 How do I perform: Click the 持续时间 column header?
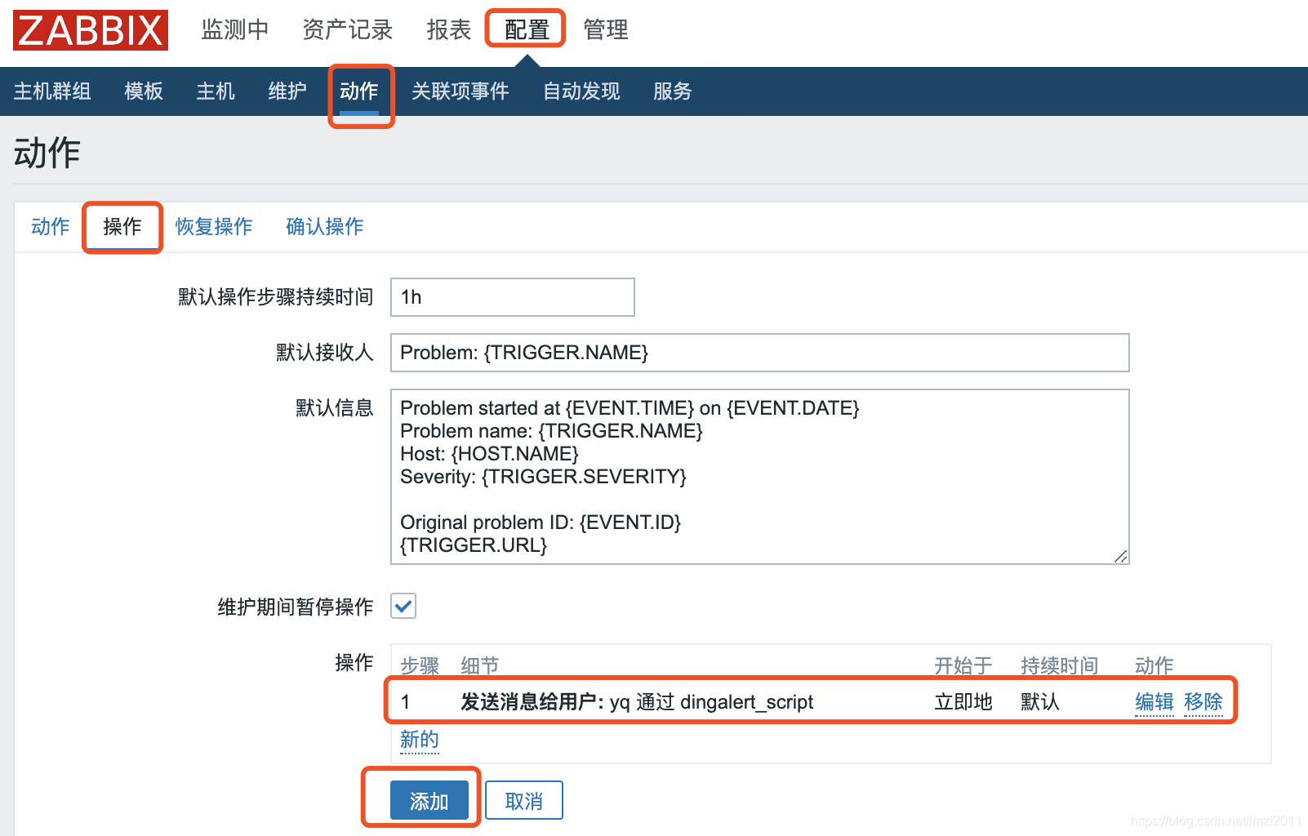(1060, 666)
